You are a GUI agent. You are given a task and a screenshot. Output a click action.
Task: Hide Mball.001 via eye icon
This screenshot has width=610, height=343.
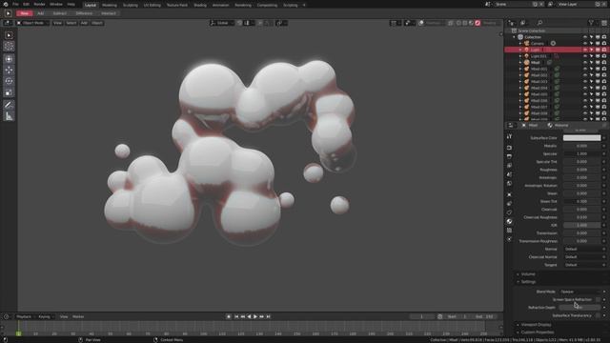tap(584, 69)
